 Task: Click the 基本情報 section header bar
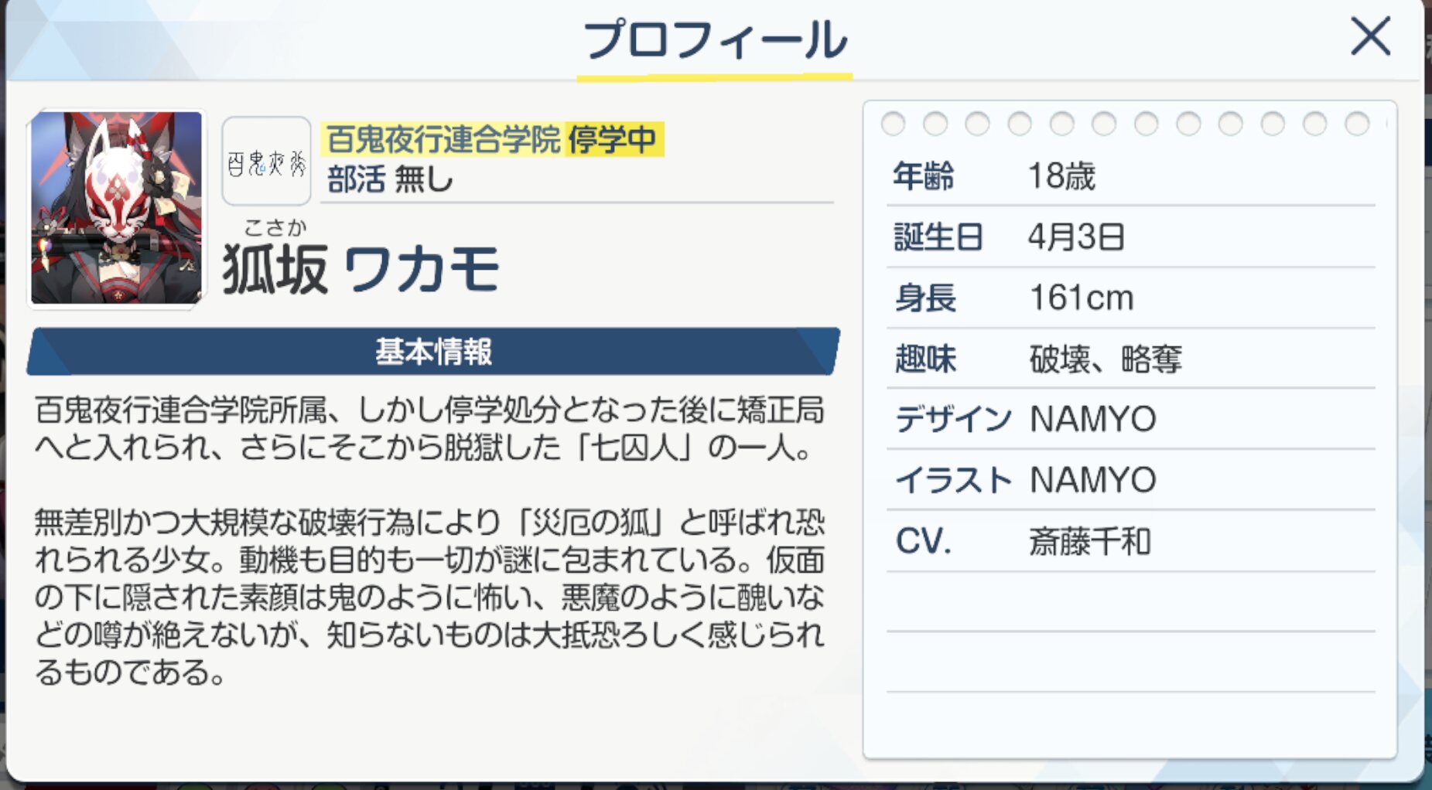click(433, 352)
